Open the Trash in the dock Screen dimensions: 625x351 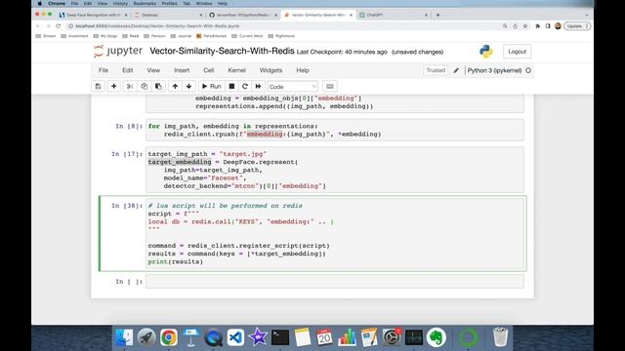(x=500, y=337)
